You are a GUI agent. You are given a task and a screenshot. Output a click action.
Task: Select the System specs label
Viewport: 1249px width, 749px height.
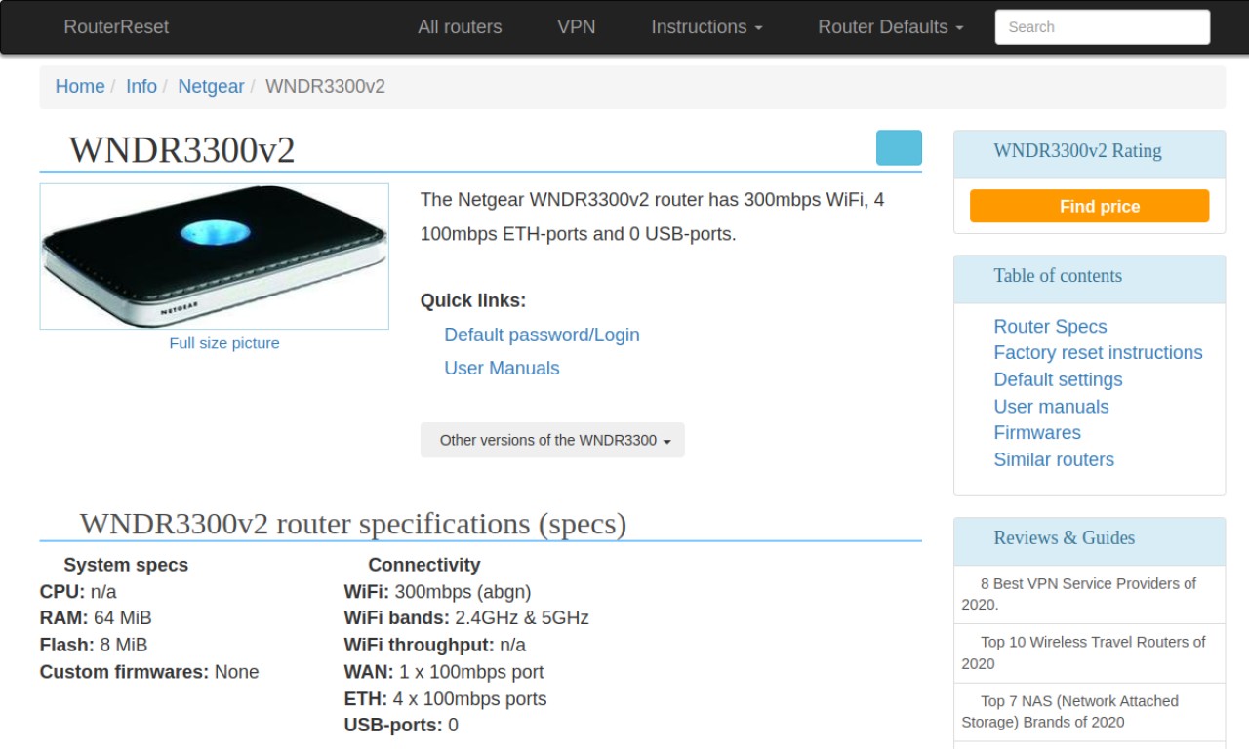pyautogui.click(x=126, y=565)
